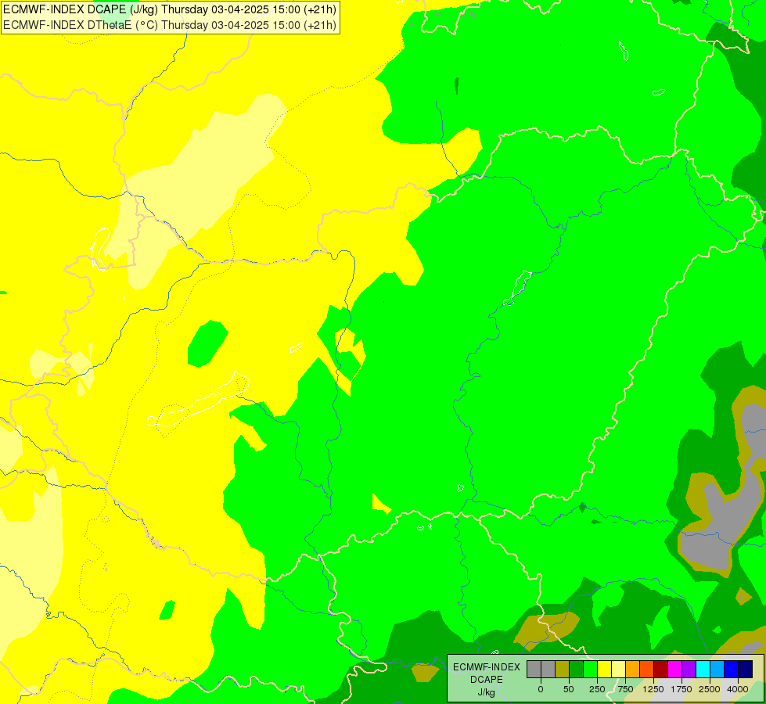Click the legend unit label J/kg
Screen dimensions: 766x704
(x=486, y=692)
